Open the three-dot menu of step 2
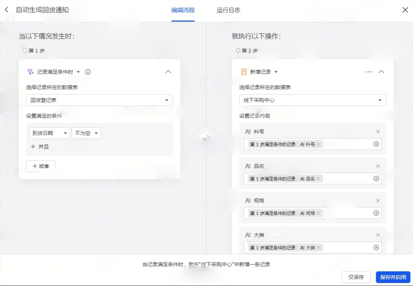Viewport: 413px width, 286px height. pyautogui.click(x=369, y=72)
